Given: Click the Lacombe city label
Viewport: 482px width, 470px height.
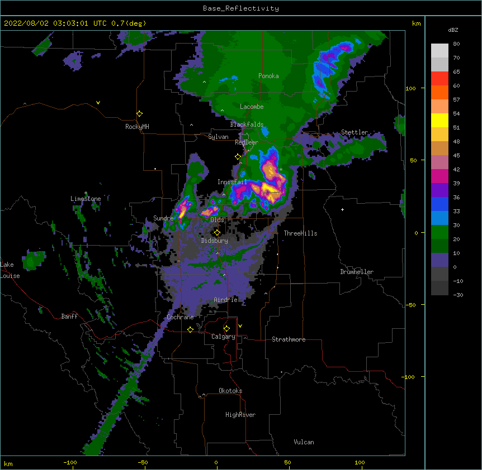Looking at the screenshot, I should pyautogui.click(x=252, y=107).
